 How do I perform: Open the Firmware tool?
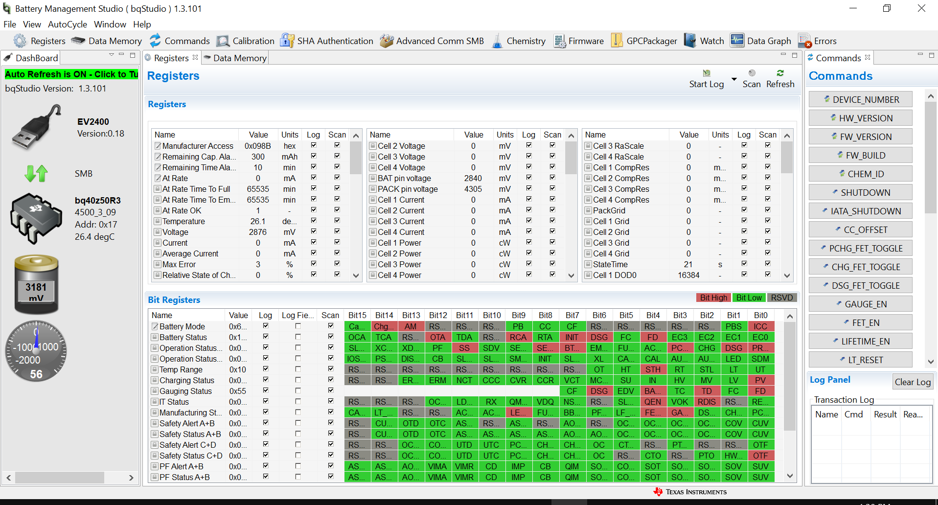[578, 41]
